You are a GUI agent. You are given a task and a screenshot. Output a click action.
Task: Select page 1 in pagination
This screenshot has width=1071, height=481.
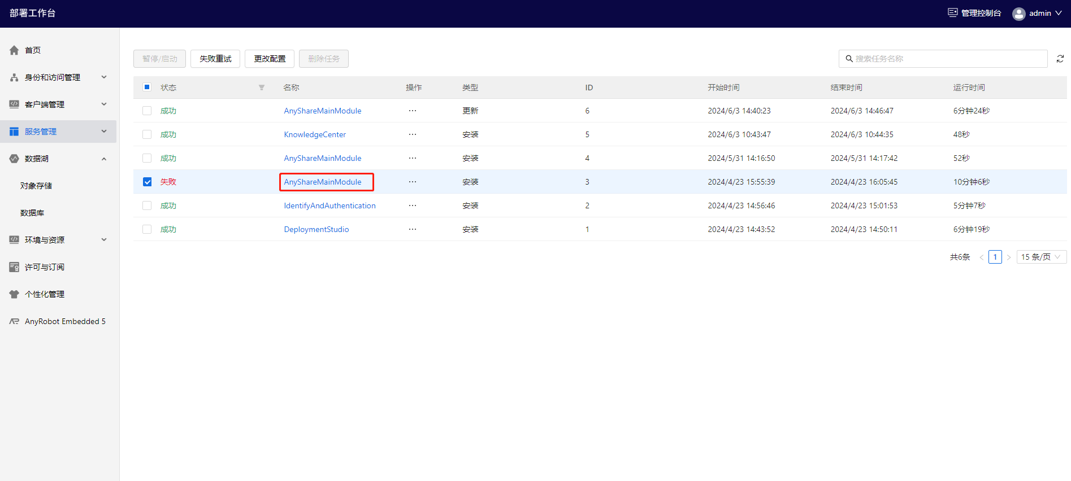[995, 257]
